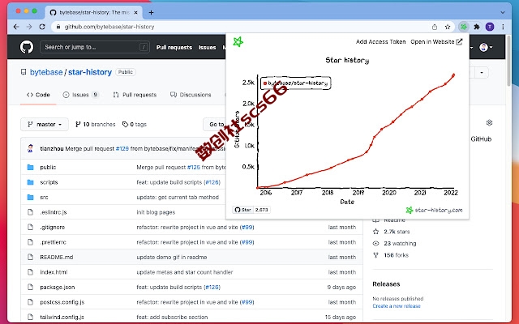Image resolution: width=519 pixels, height=324 pixels.
Task: Go back in browser history
Action: 16,27
